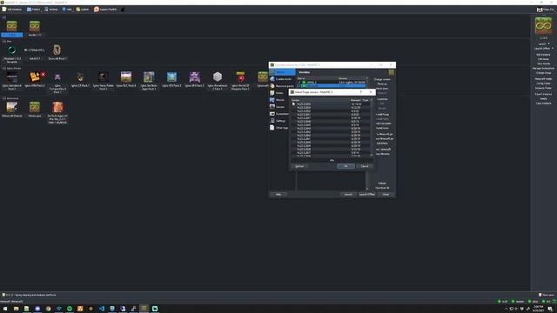557x313 pixels.
Task: Select the LWJGL 2 row in version list
Action: pos(331,82)
